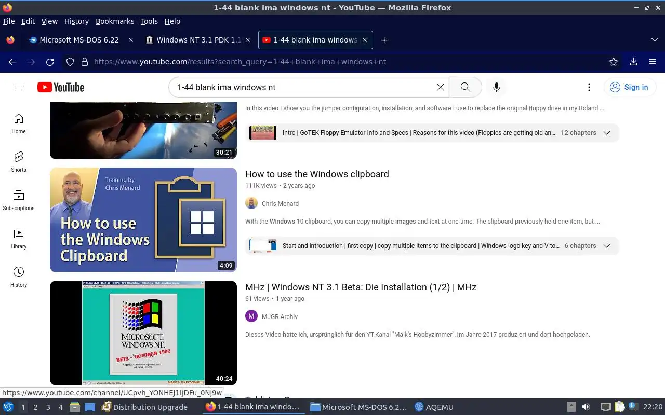The image size is (665, 415).
Task: Open the YouTube guide hamburger menu
Action: [19, 87]
